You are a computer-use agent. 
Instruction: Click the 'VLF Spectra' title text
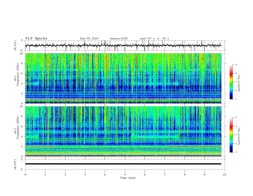tap(36, 38)
